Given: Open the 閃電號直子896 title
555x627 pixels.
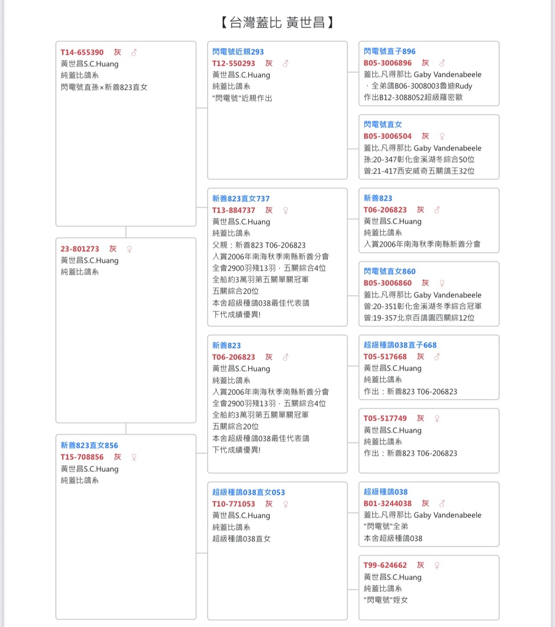Looking at the screenshot, I should 390,51.
